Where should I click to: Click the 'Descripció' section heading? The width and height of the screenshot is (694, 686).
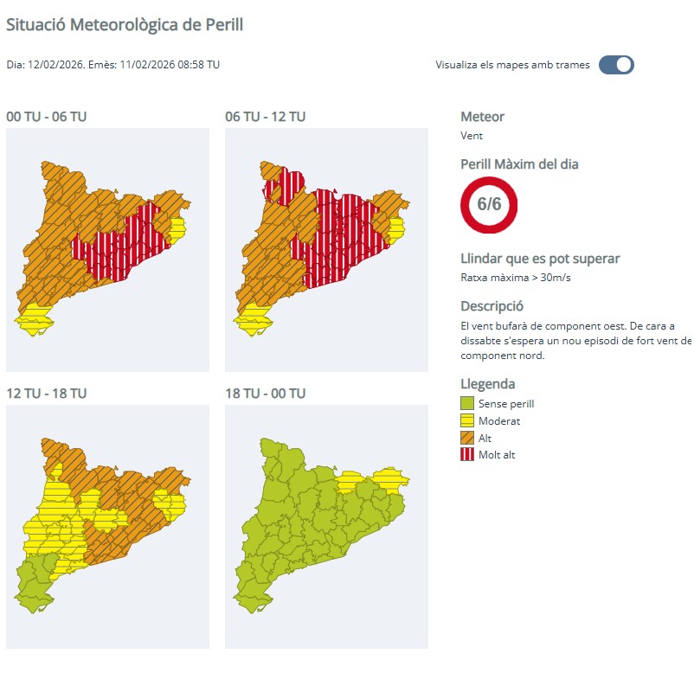492,306
